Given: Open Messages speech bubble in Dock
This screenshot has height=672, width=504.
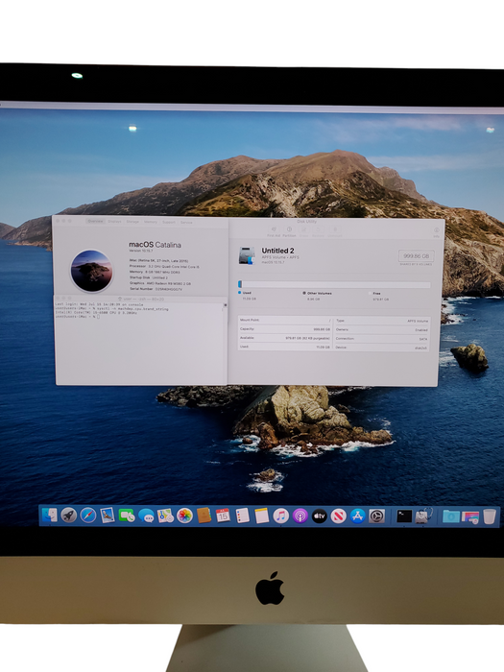Looking at the screenshot, I should (146, 516).
